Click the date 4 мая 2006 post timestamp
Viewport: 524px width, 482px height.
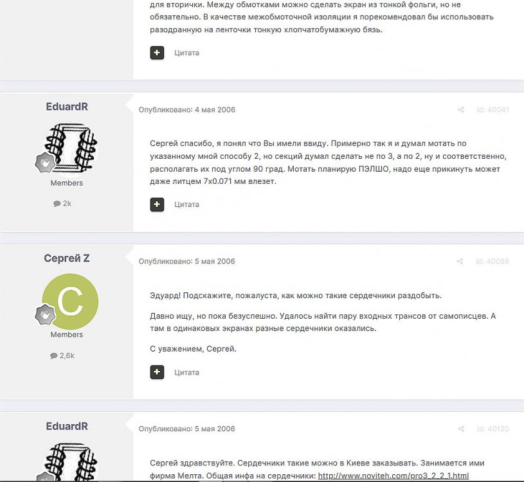(x=215, y=109)
